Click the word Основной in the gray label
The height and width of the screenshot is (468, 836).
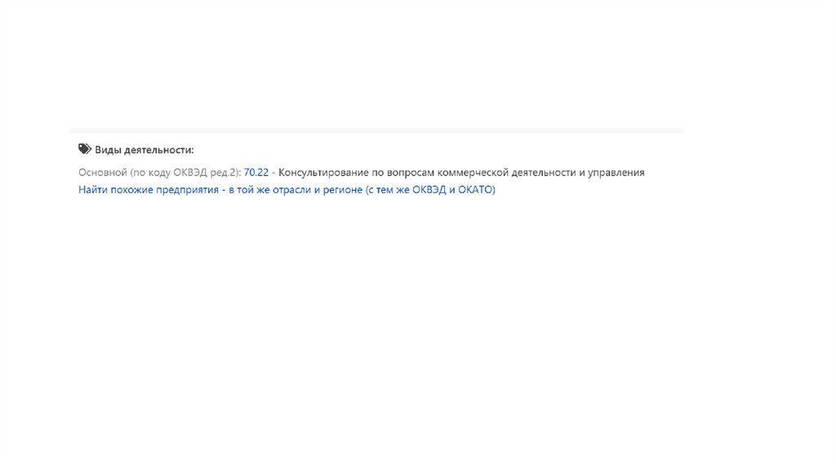coord(103,173)
